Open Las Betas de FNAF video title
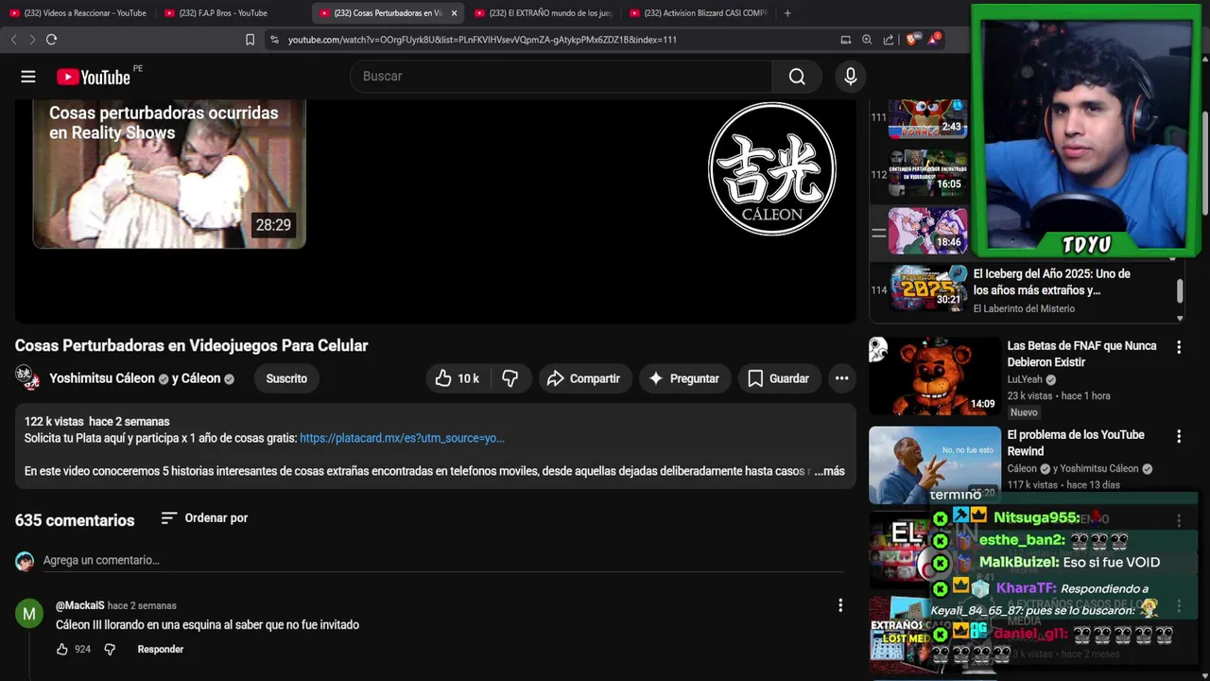 pos(1081,354)
